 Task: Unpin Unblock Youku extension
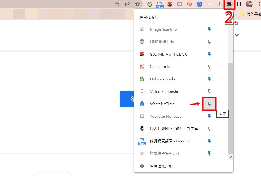[x=209, y=79]
